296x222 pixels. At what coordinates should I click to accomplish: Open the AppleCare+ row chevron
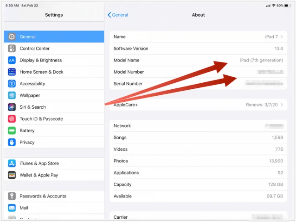click(282, 105)
